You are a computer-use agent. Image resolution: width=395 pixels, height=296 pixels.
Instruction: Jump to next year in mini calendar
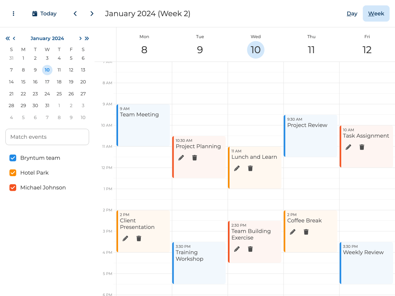pos(87,38)
